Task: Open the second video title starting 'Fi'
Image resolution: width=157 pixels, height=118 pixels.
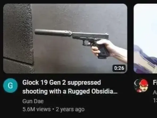Action: pyautogui.click(x=155, y=83)
